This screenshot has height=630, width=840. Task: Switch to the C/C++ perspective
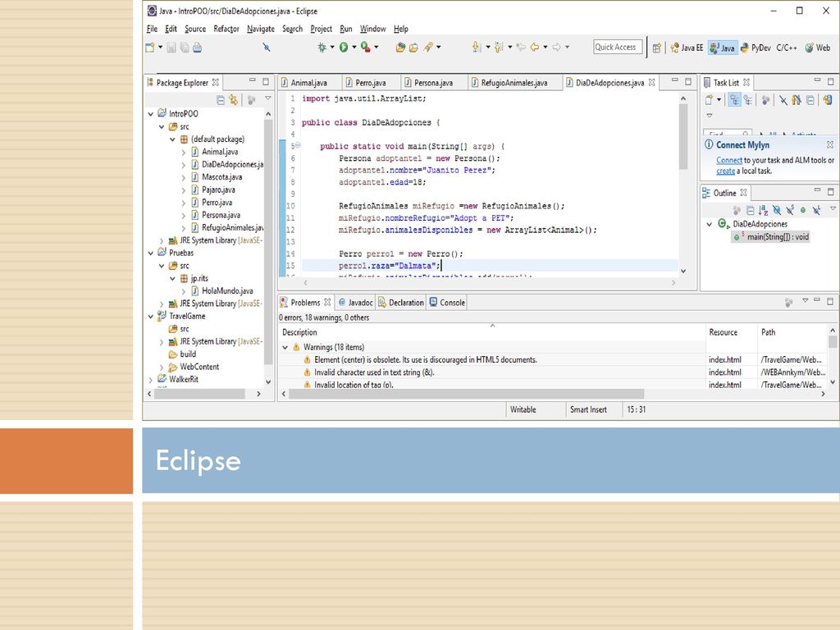(787, 48)
